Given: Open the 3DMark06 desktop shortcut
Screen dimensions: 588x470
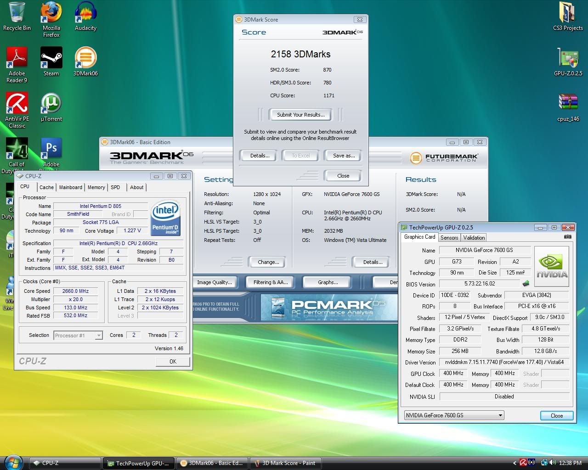Looking at the screenshot, I should pos(85,62).
